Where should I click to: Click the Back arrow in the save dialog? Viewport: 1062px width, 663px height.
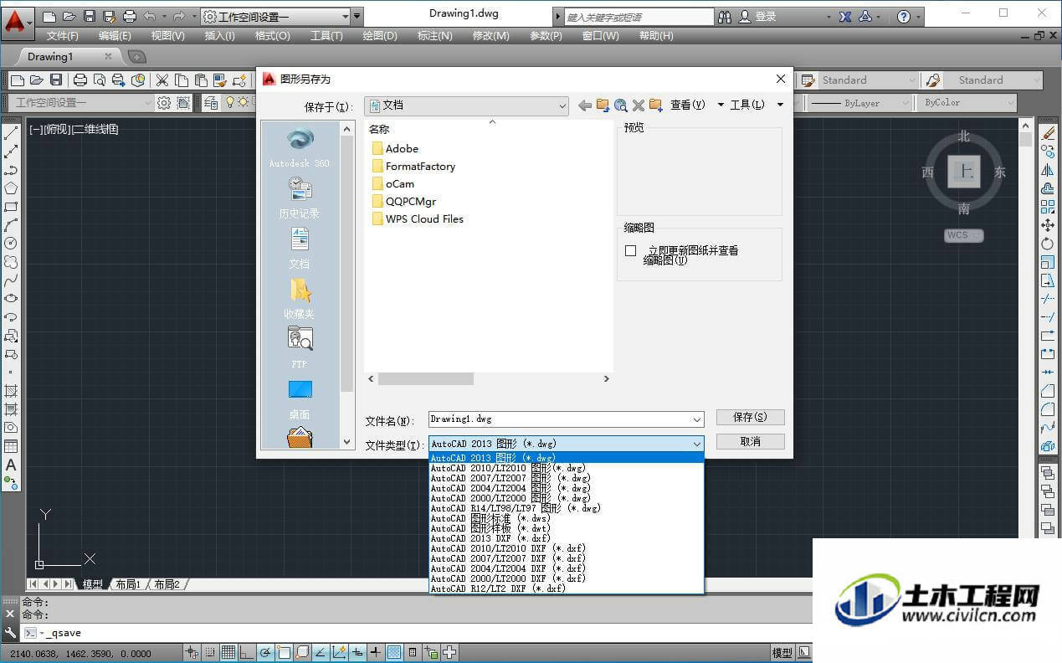584,105
